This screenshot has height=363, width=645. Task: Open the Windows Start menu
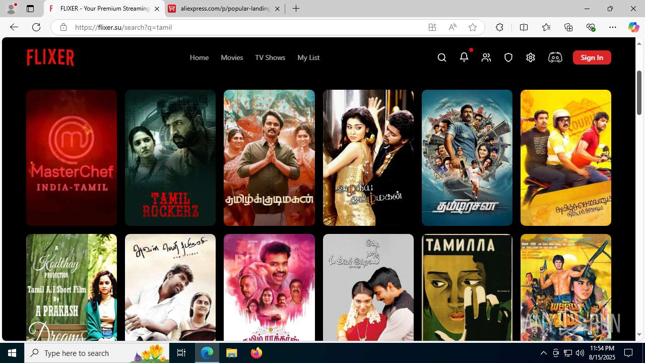click(x=12, y=353)
